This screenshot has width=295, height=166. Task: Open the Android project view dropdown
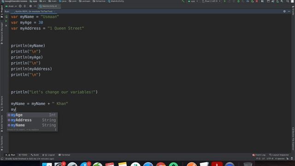[11, 6]
